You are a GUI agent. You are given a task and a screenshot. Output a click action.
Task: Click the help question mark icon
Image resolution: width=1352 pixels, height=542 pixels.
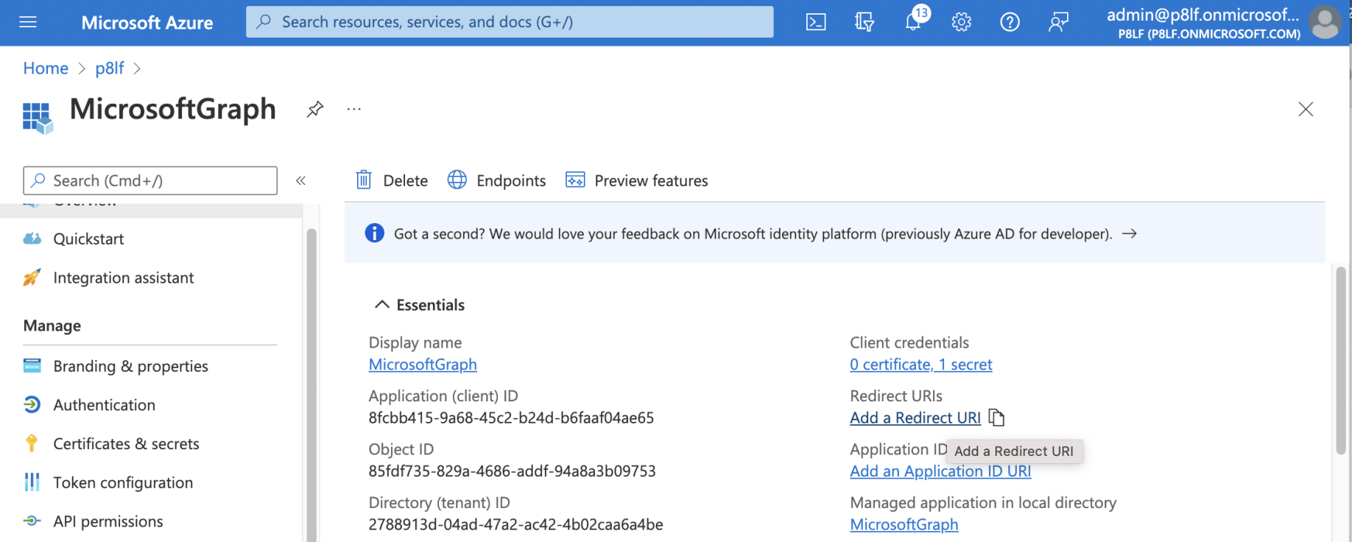pyautogui.click(x=1010, y=22)
